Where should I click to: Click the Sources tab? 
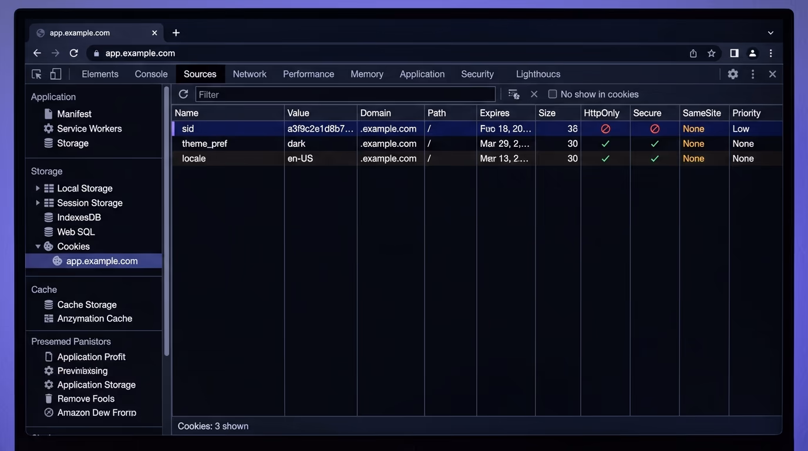tap(200, 74)
